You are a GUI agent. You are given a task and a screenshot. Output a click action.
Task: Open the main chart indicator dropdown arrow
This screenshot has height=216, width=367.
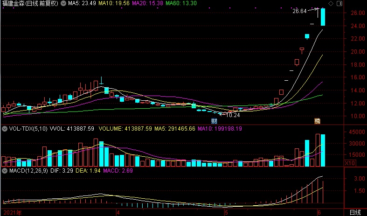(x=64, y=3)
